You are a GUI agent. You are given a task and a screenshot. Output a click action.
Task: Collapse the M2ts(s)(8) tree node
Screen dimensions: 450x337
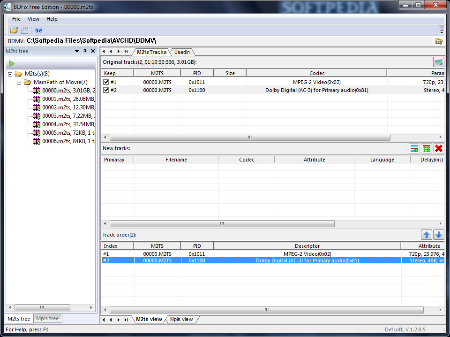click(10, 74)
